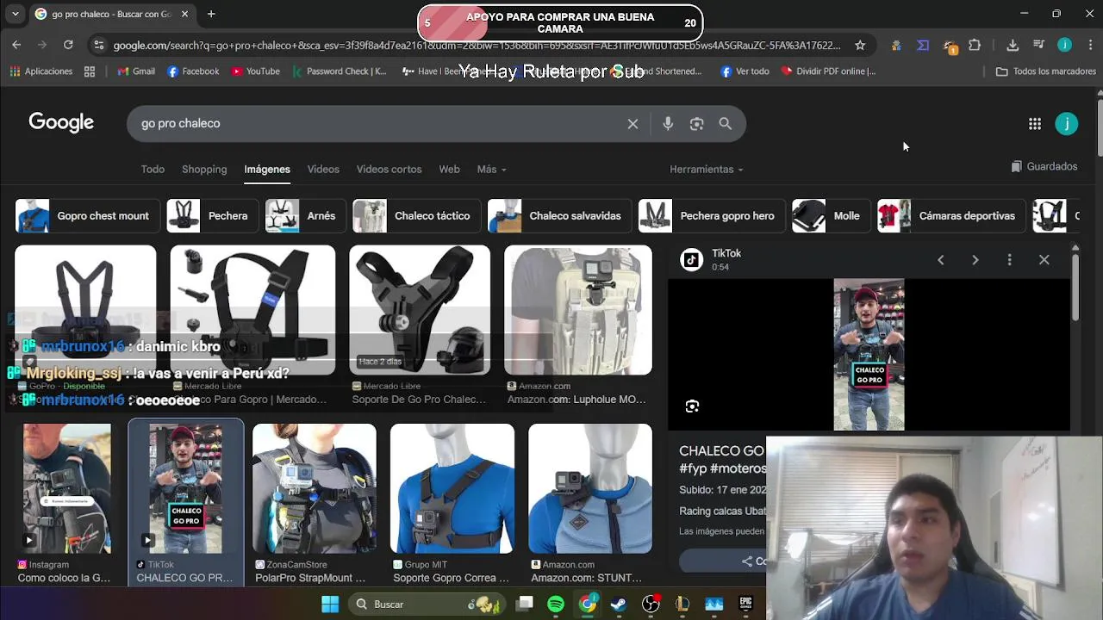1103x620 pixels.
Task: Open the Chrome downloads icon
Action: click(1013, 45)
